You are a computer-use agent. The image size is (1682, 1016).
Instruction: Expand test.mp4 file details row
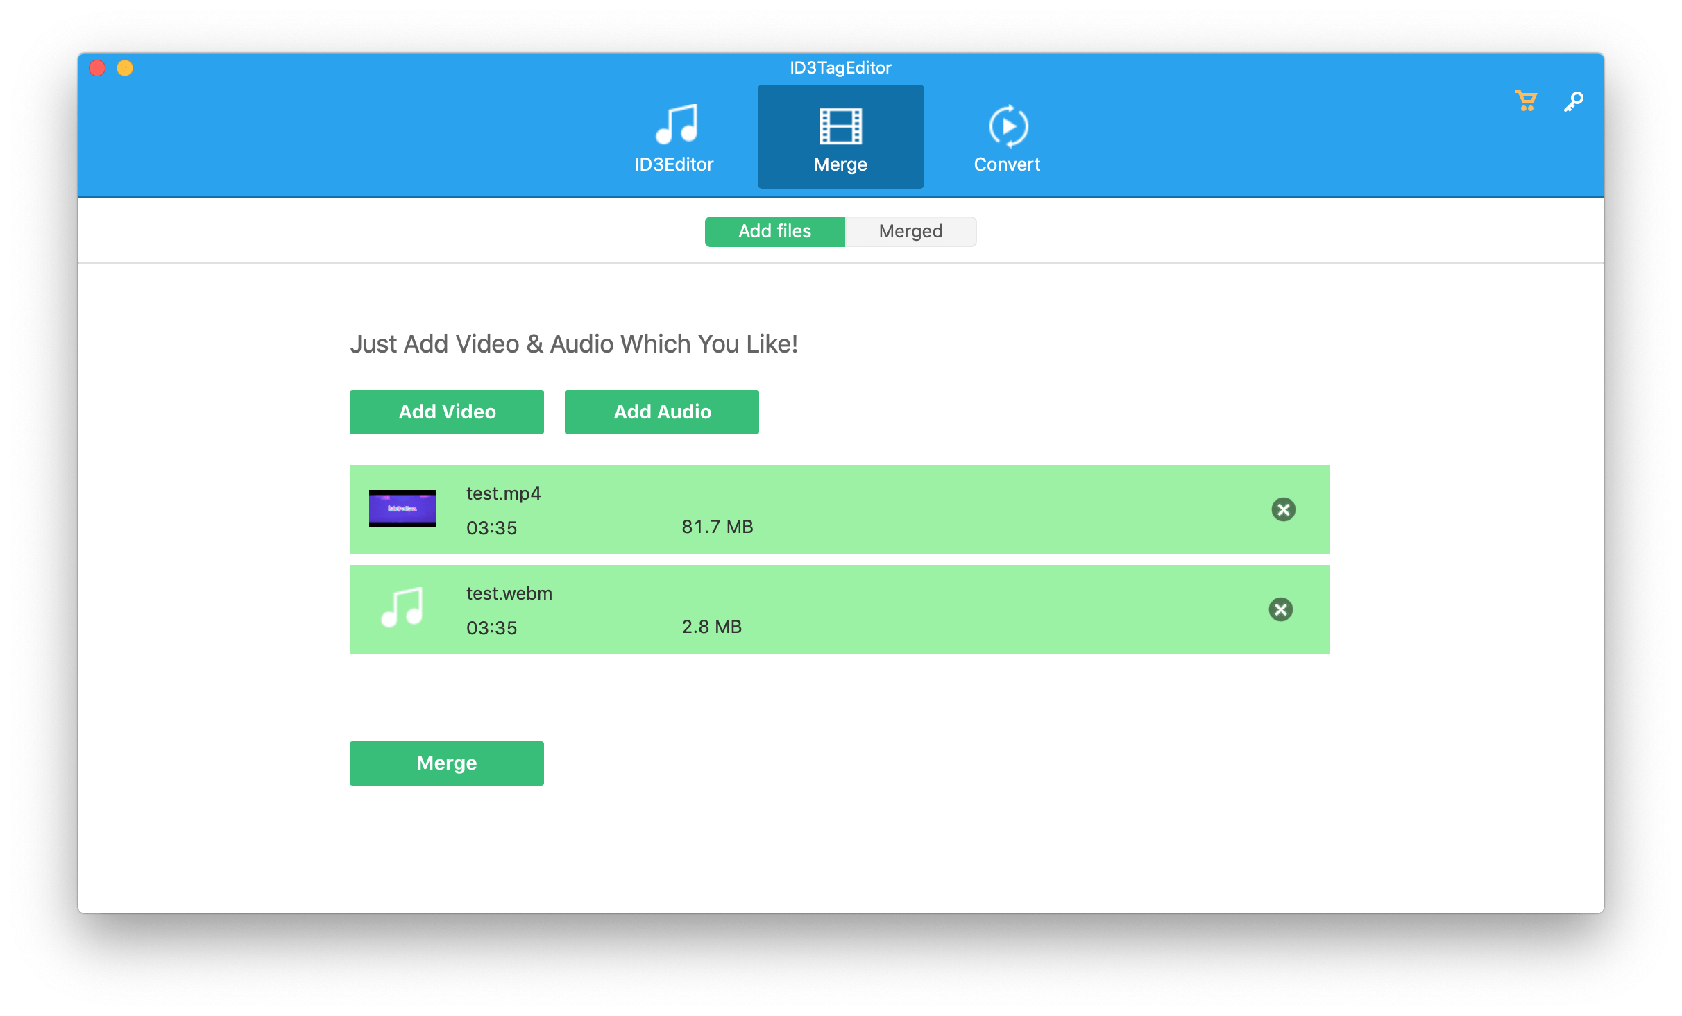[x=838, y=509]
